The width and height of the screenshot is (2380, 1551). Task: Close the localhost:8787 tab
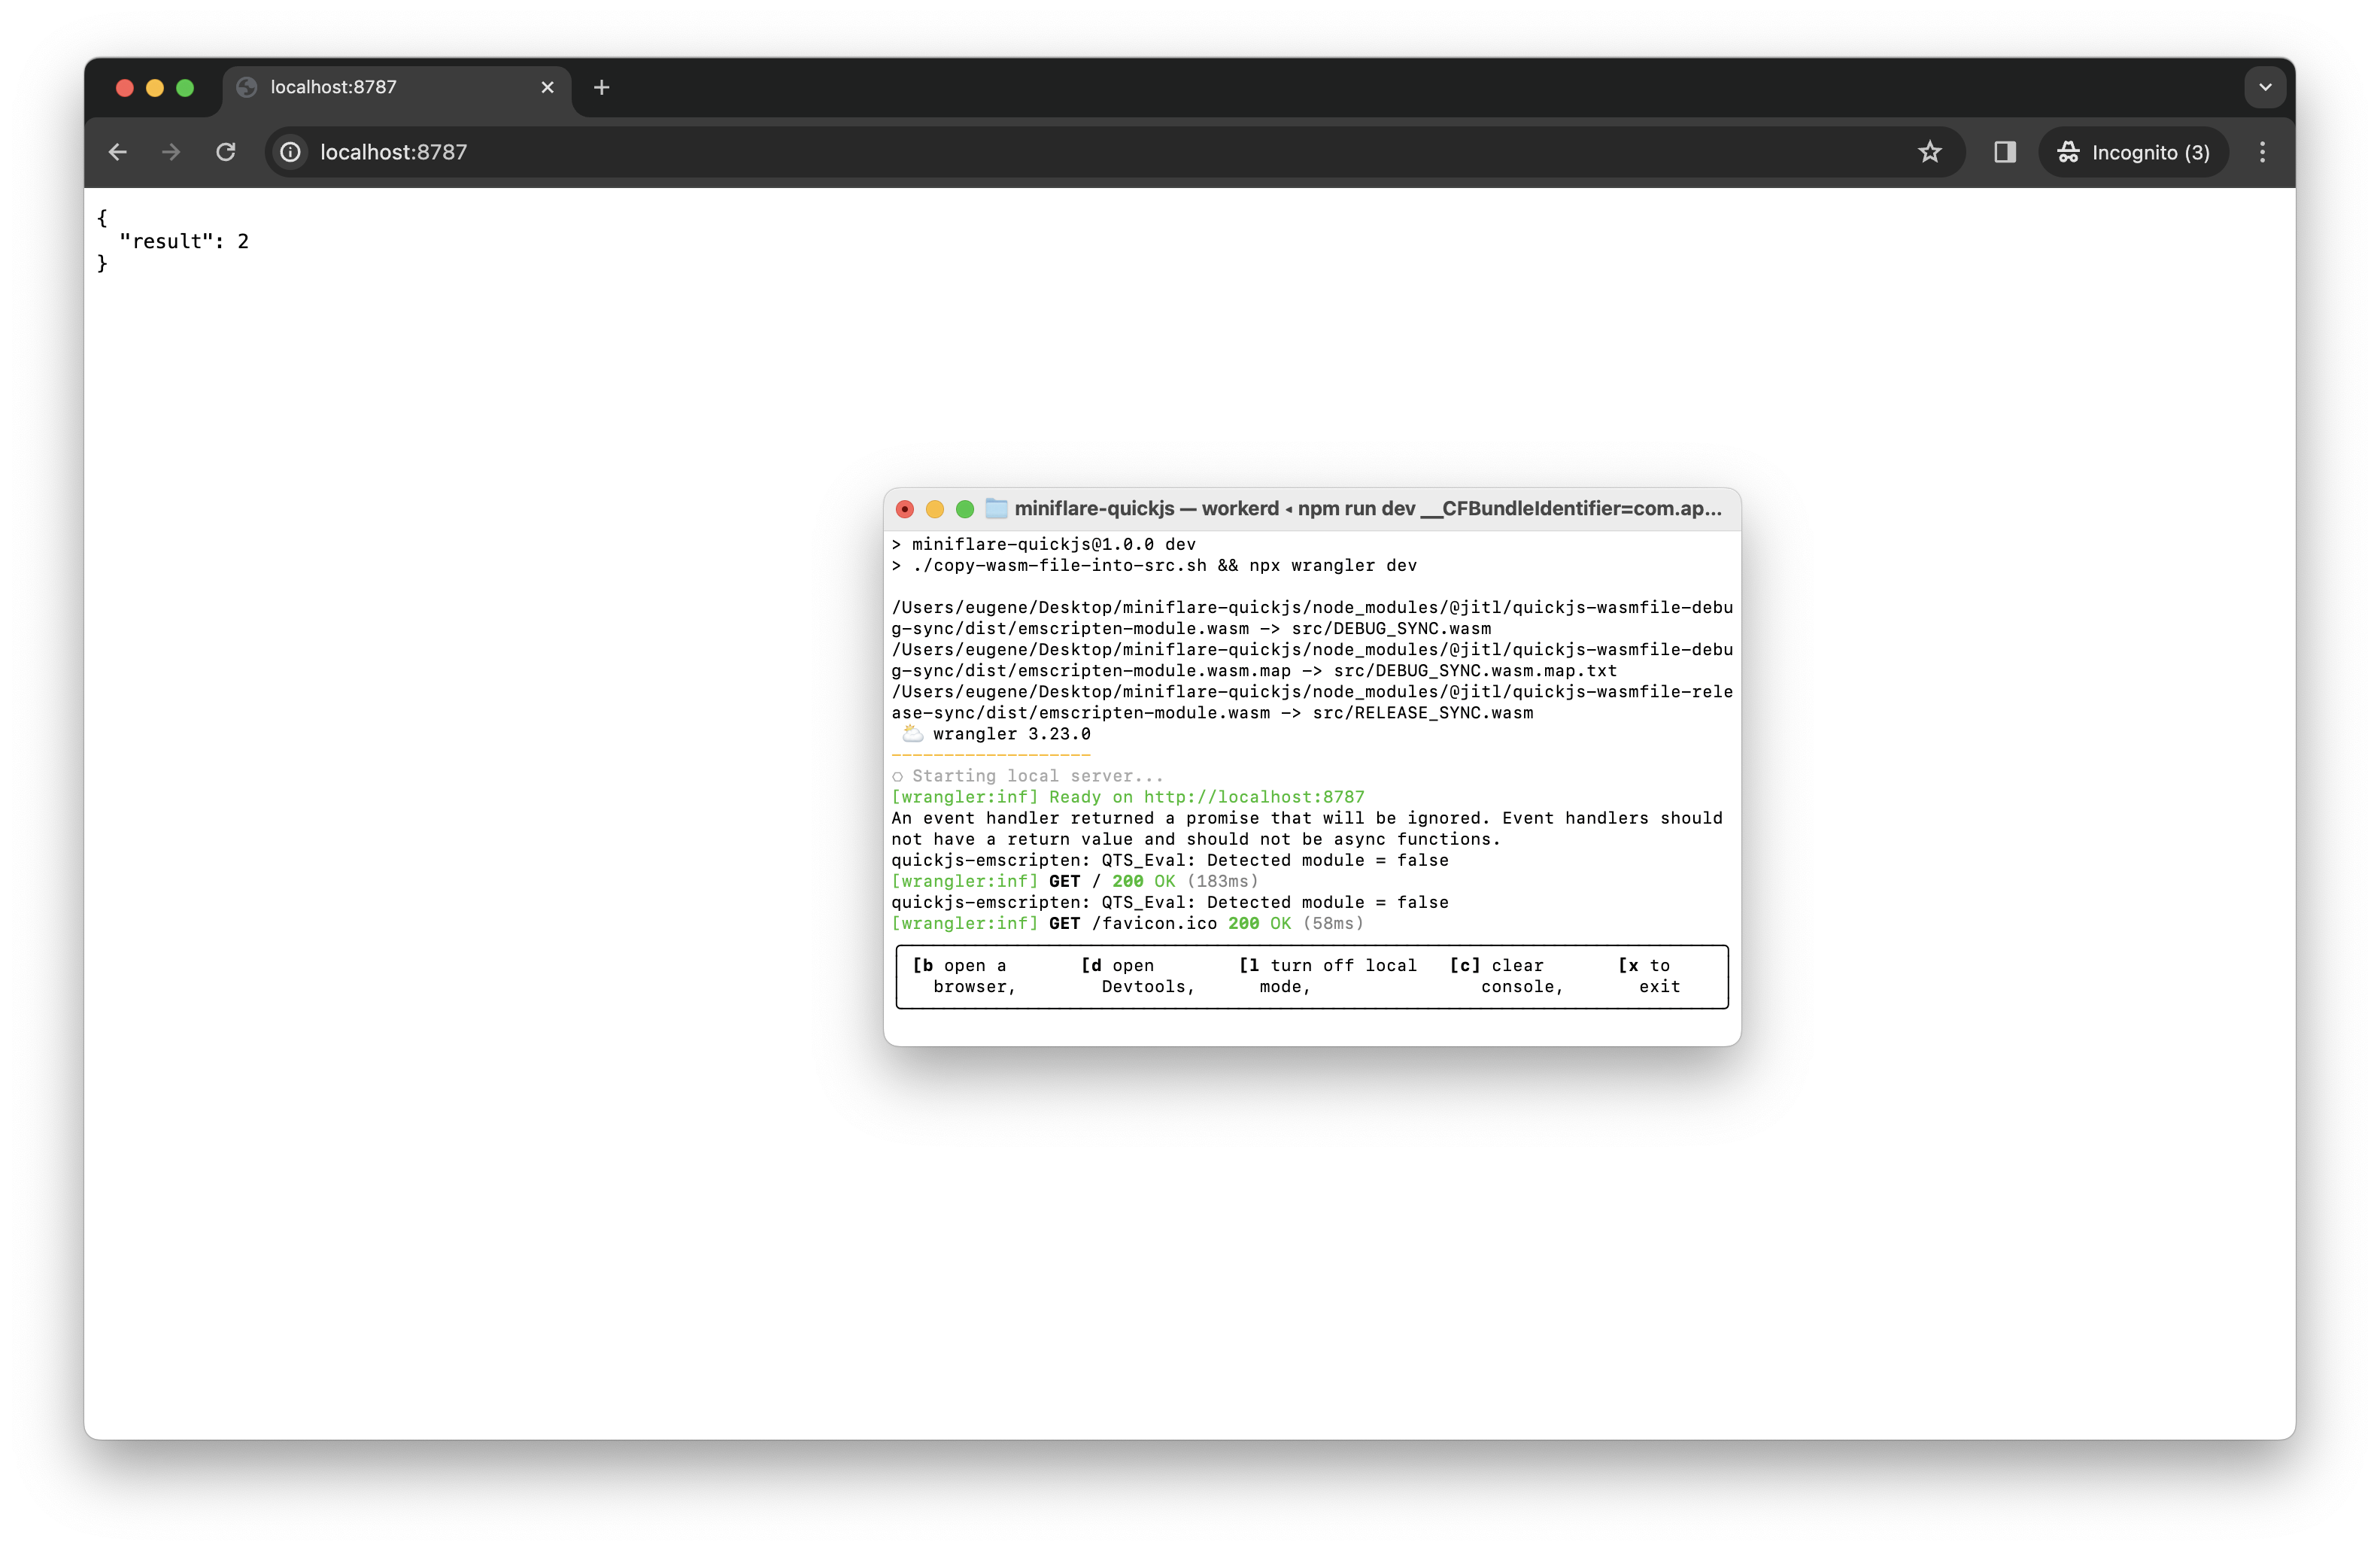pos(547,88)
